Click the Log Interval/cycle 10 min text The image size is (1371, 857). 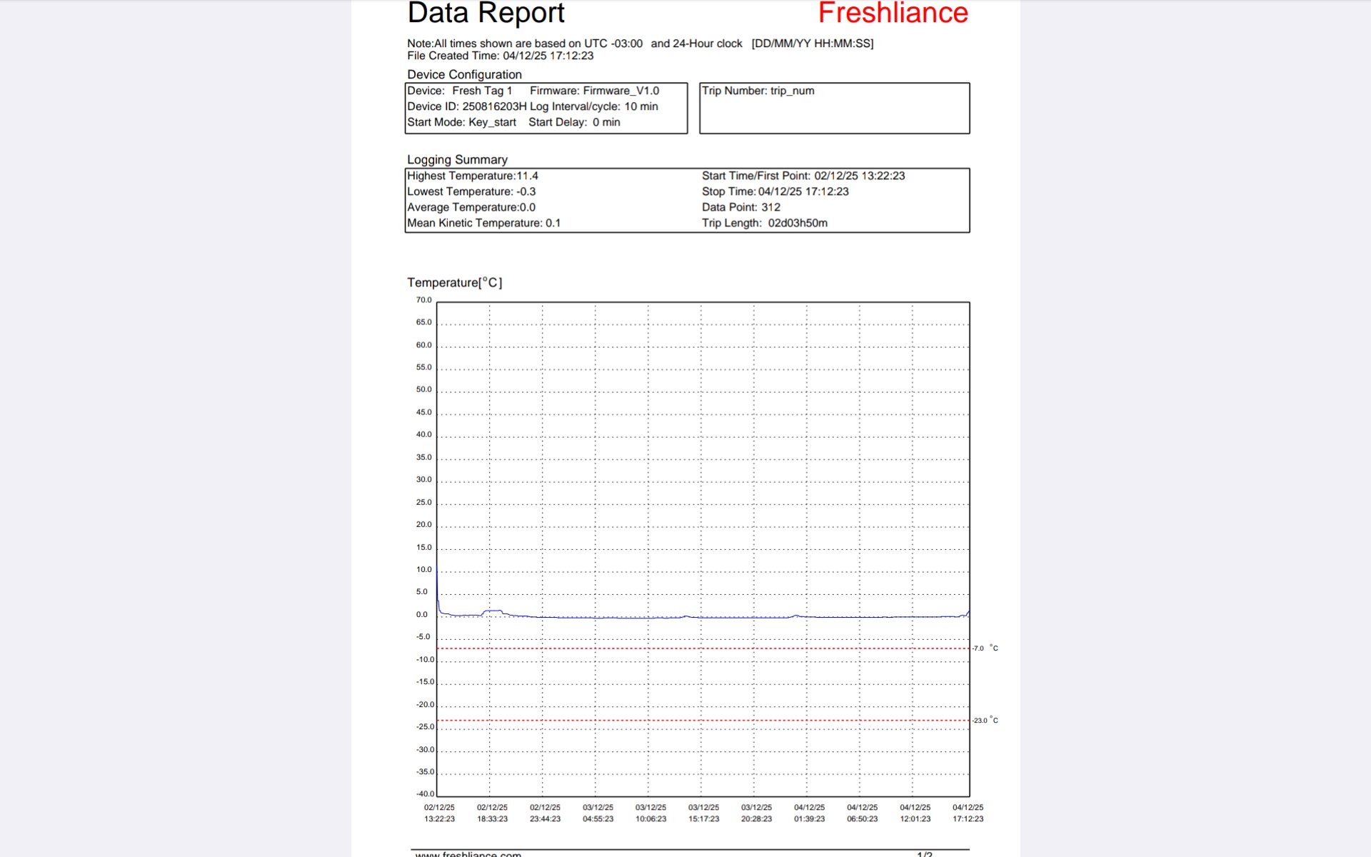coord(593,106)
